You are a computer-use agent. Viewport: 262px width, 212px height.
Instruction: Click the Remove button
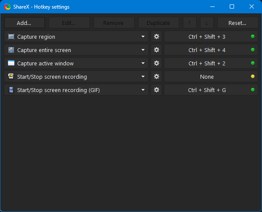[114, 23]
